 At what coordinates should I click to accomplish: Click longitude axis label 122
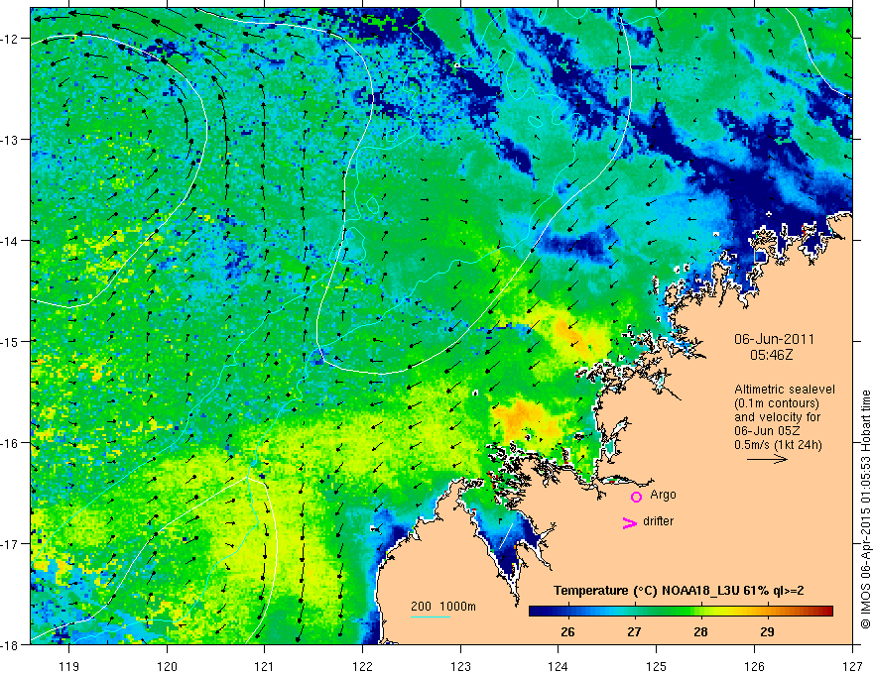coord(362,666)
